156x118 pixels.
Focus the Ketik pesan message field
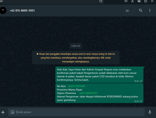point(76,112)
